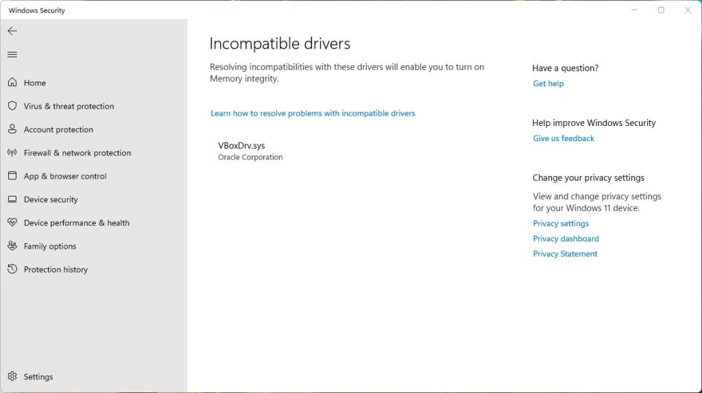
Task: Open Firewall & network protection icon
Action: pyautogui.click(x=12, y=153)
